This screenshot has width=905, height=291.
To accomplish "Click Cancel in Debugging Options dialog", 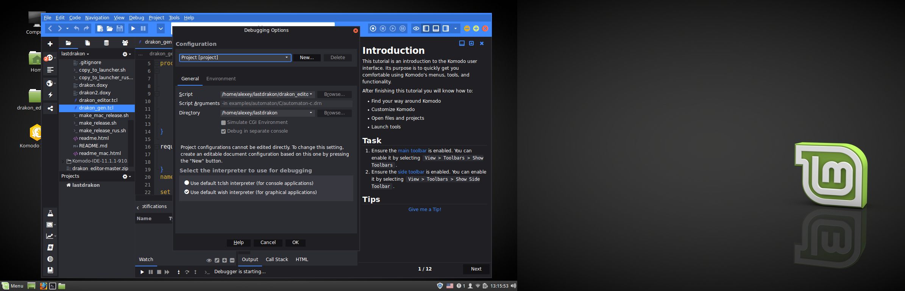I will point(268,242).
